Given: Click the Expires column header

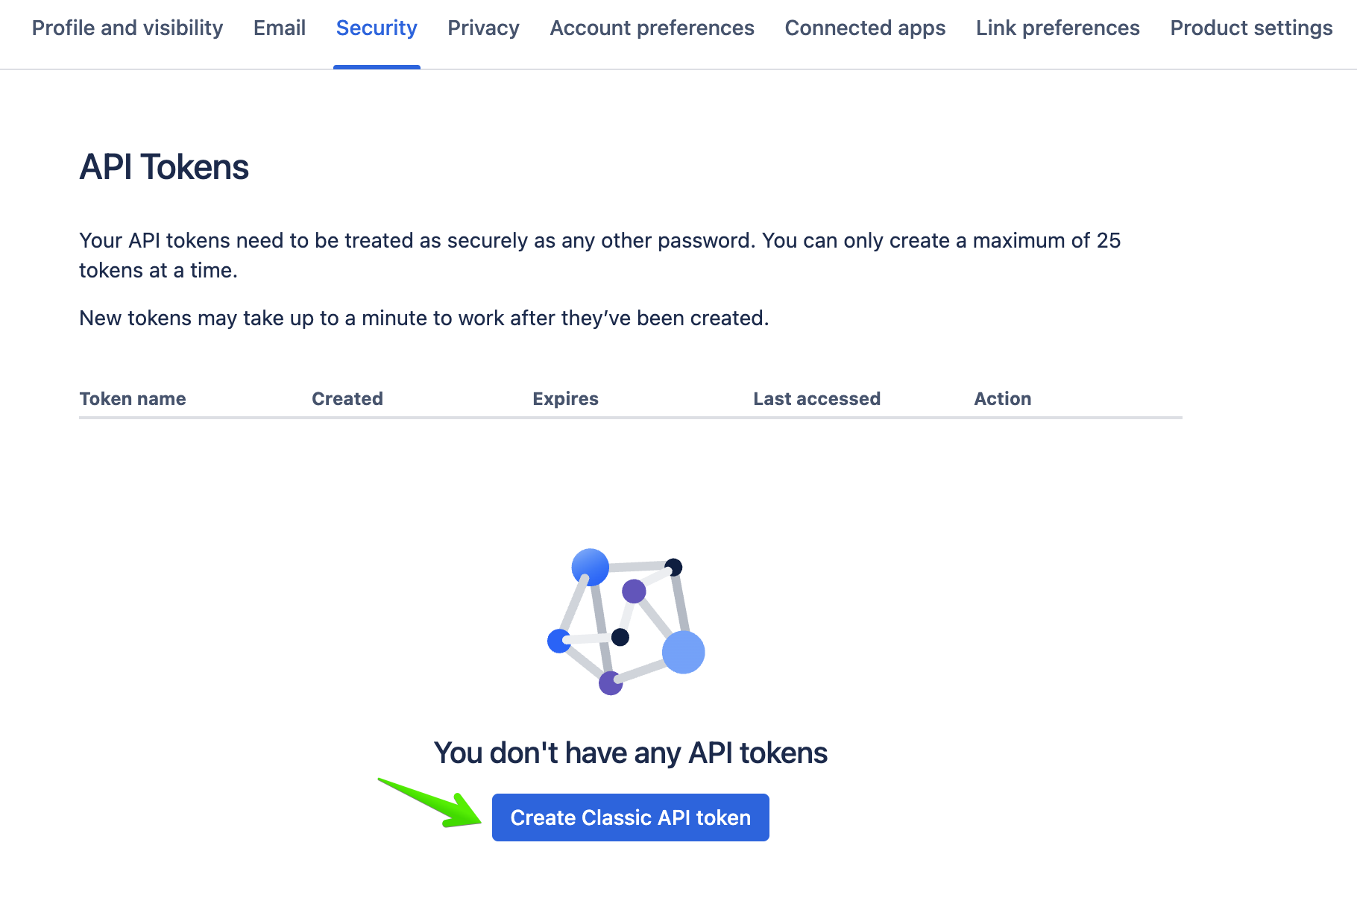Looking at the screenshot, I should coord(565,399).
